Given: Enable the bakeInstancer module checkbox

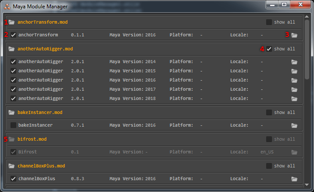Looking at the screenshot, I should click(13, 125).
